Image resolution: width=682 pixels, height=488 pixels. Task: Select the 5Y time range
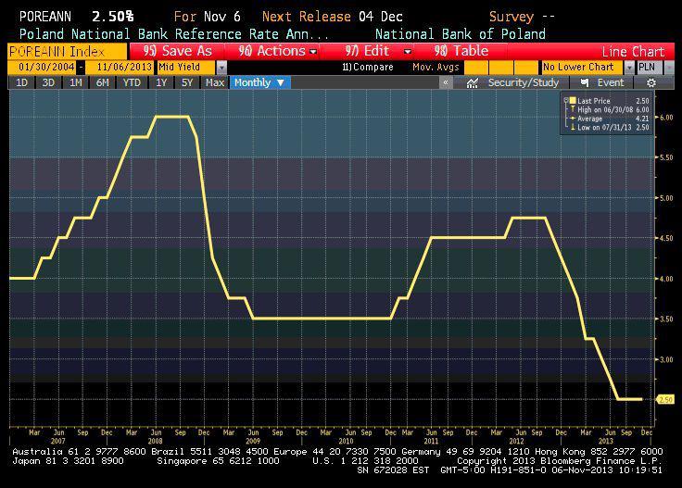click(187, 82)
